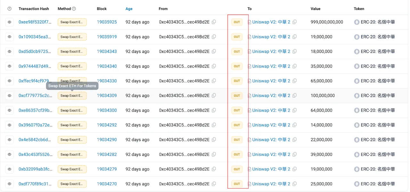Copy From address in block 19034292 row

pos(214,125)
